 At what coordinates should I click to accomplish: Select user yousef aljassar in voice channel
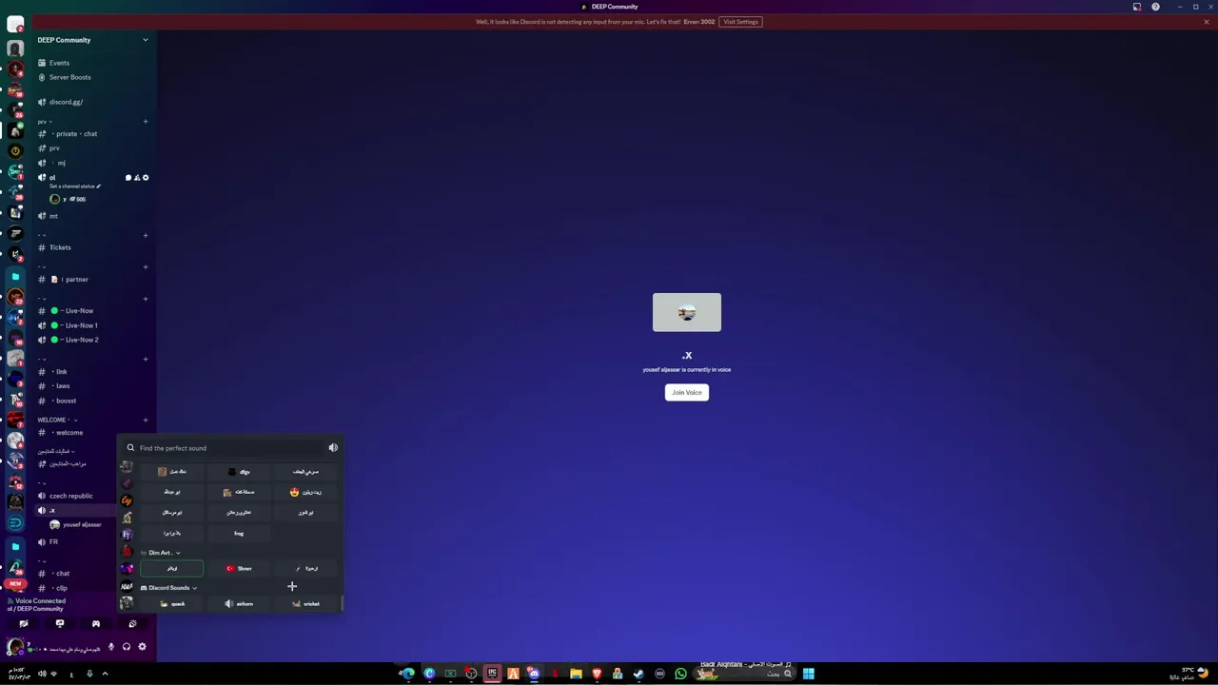tap(81, 525)
